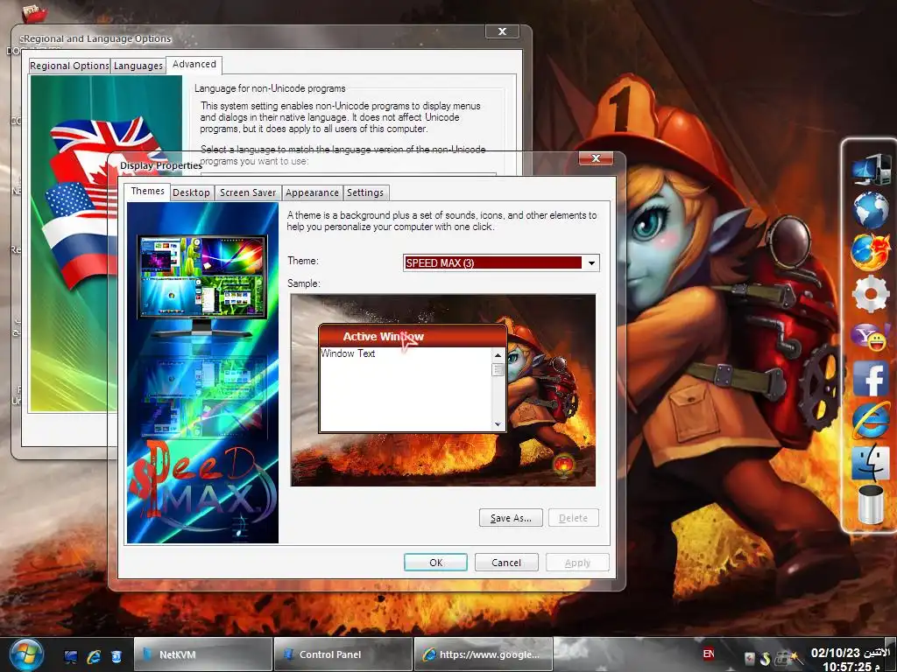The image size is (897, 672).
Task: Click the Regional Options tab in the background window
Action: point(69,66)
